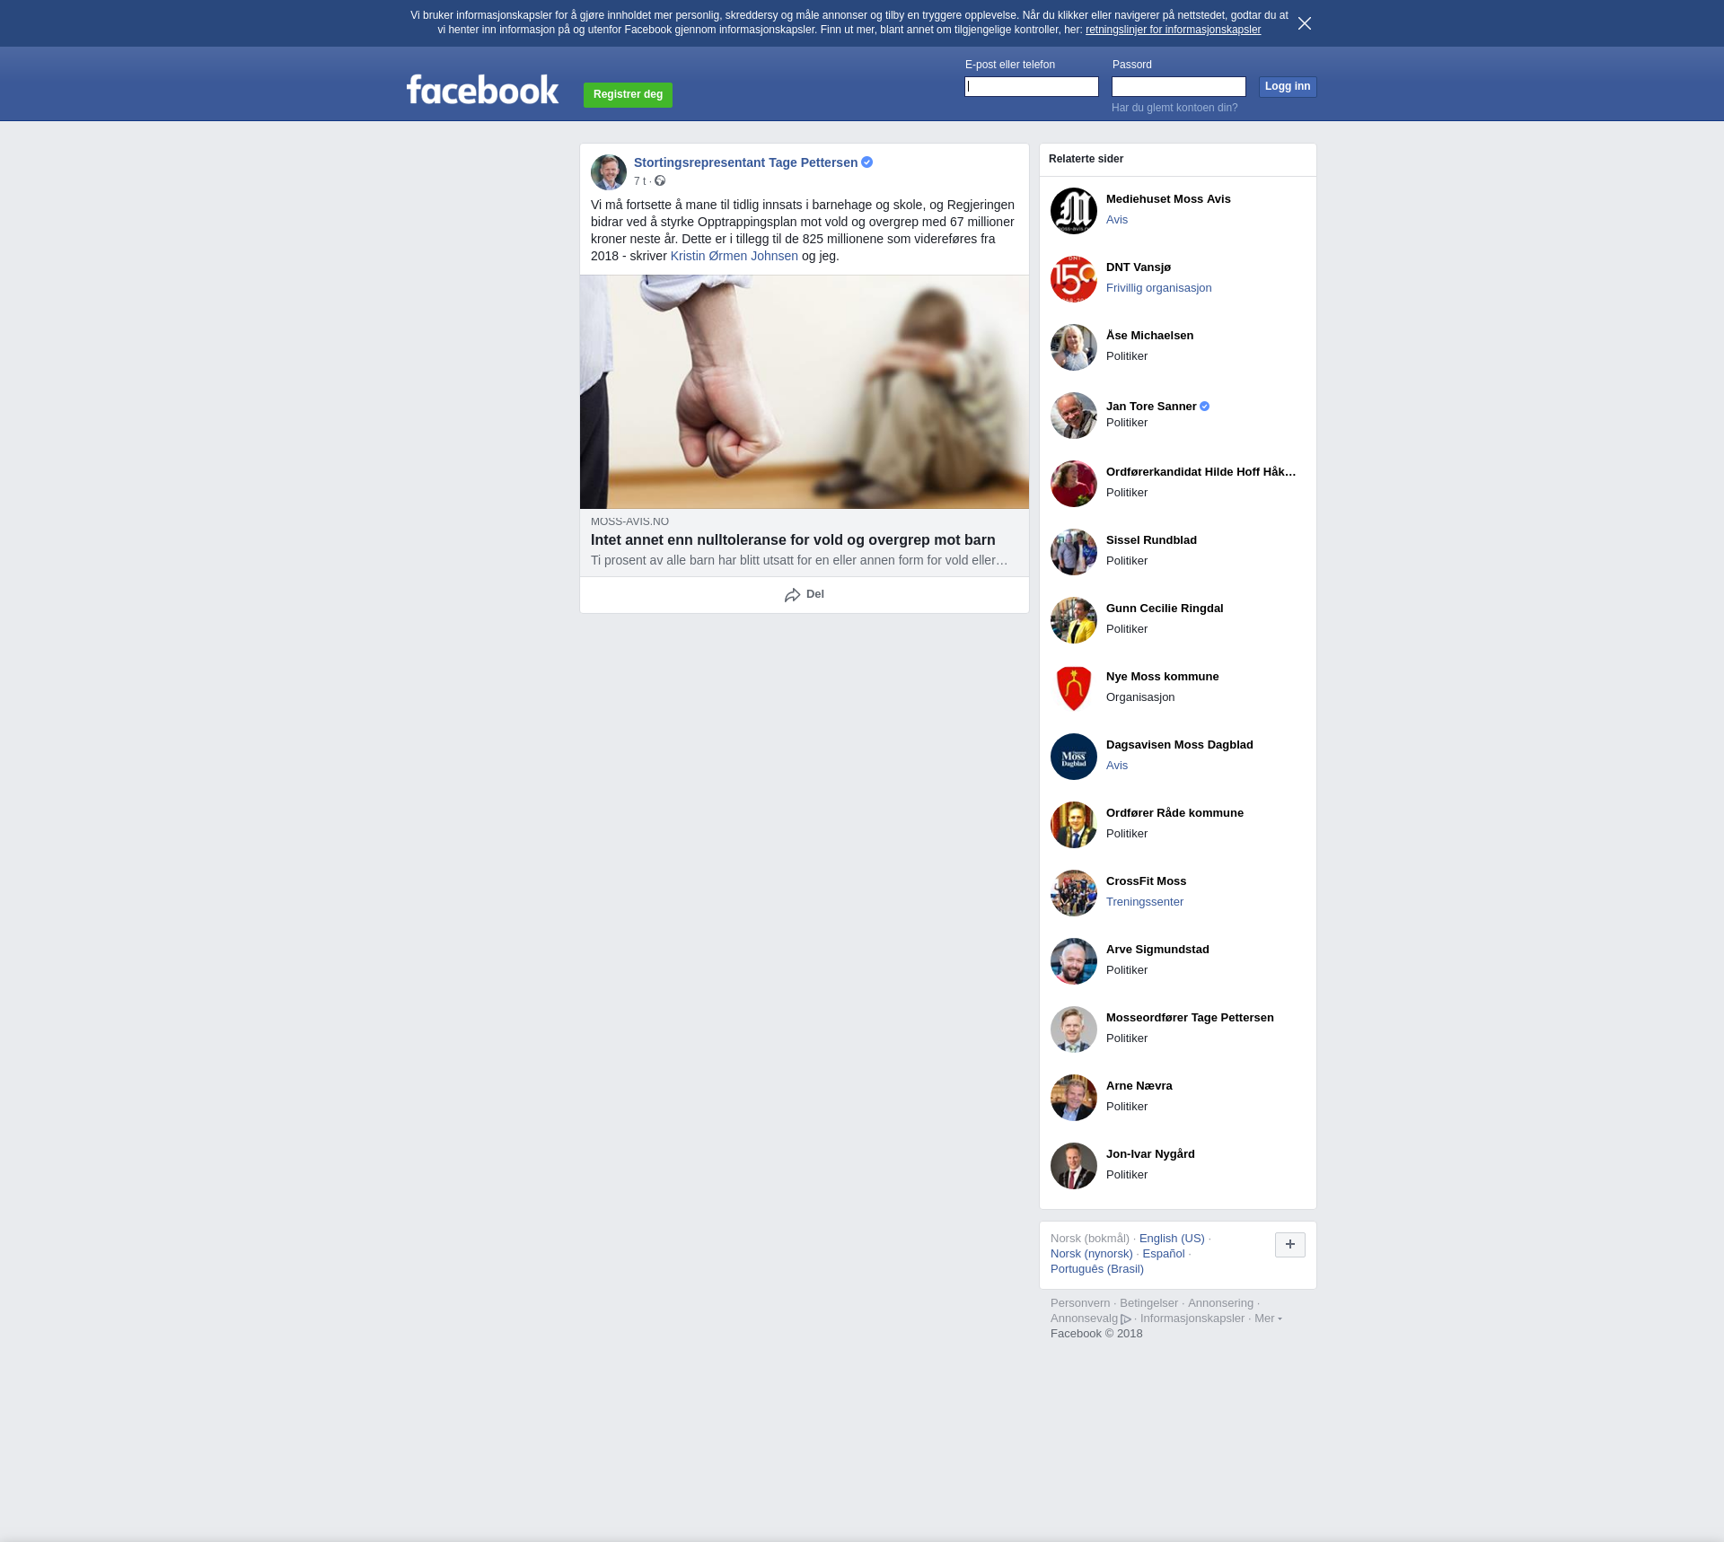Focus the Passord input field
1724x1542 pixels.
(1179, 86)
